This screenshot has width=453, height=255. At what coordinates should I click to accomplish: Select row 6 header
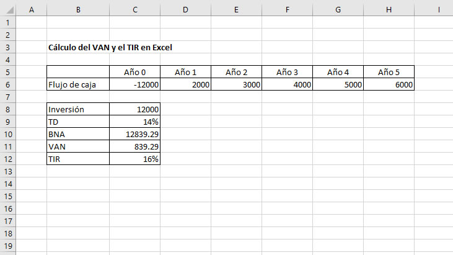point(7,84)
